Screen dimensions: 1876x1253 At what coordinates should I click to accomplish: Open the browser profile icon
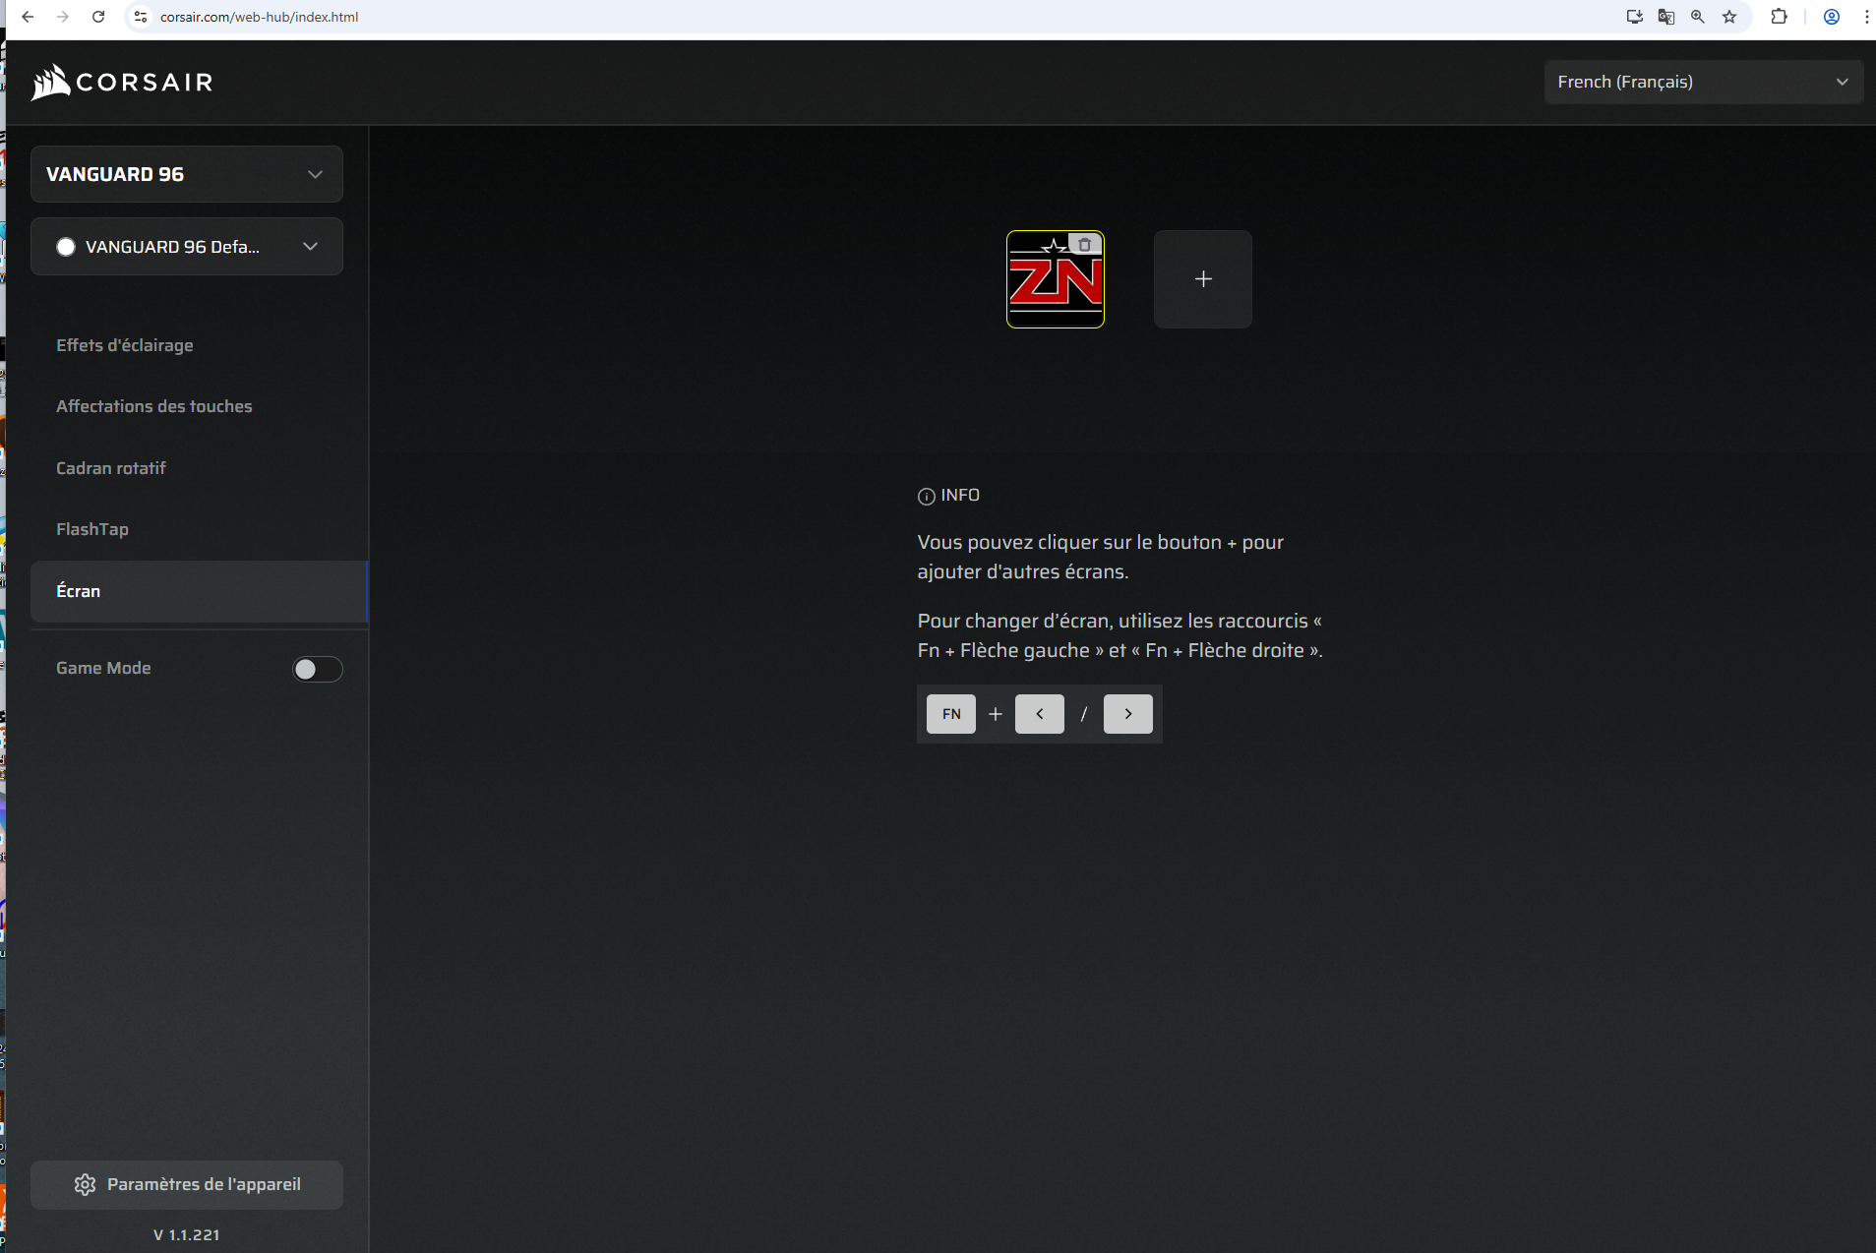[x=1831, y=17]
